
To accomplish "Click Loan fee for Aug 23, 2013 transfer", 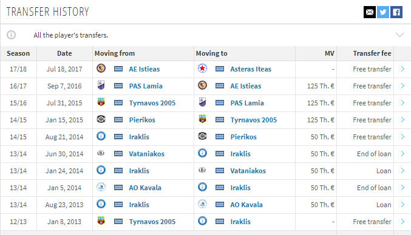I will [384, 205].
